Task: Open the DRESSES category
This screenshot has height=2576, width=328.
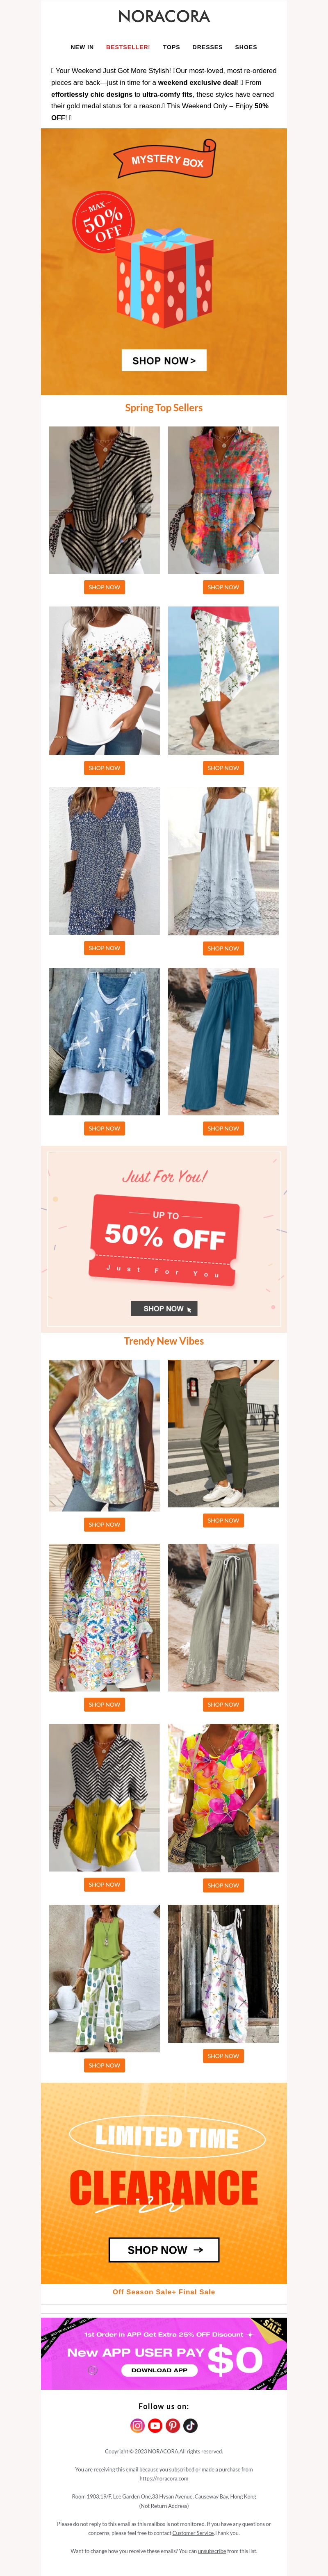Action: pyautogui.click(x=208, y=47)
